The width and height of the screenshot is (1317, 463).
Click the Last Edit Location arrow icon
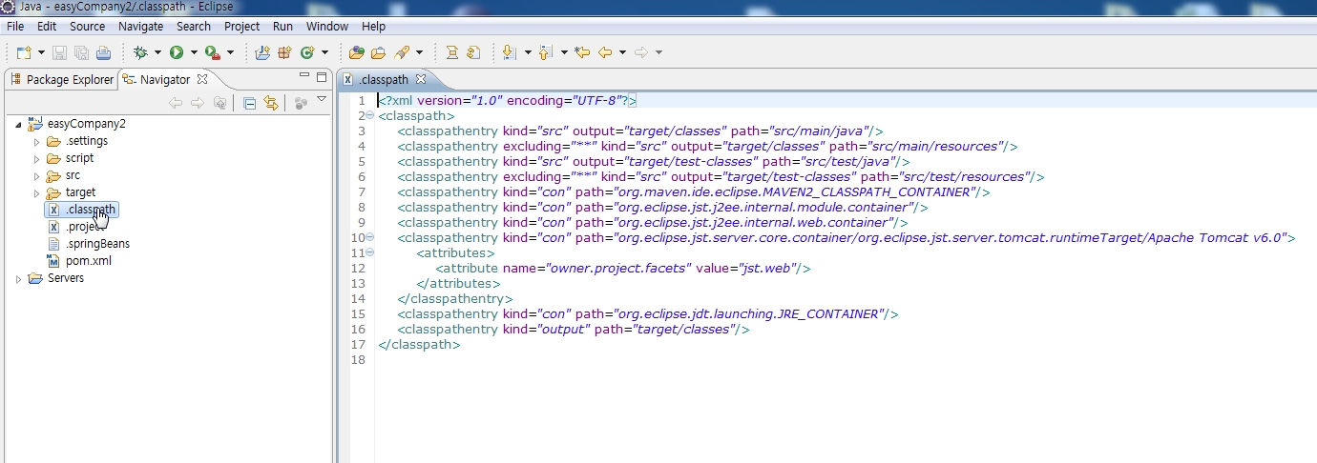tap(582, 52)
